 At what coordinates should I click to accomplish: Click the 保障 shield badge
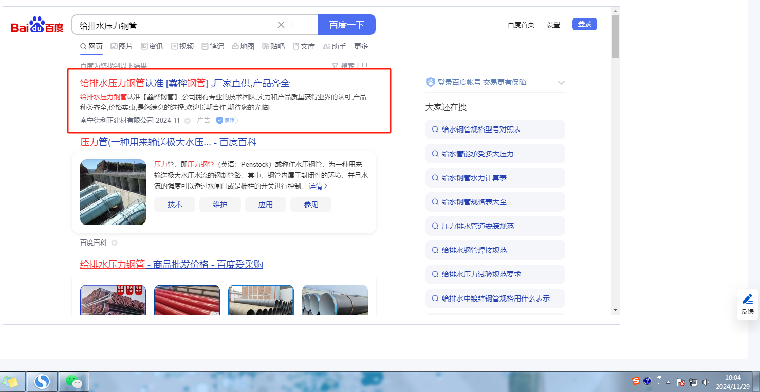[227, 120]
